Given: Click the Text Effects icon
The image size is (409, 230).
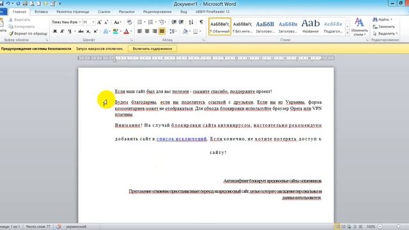Looking at the screenshot, I should pos(105,31).
